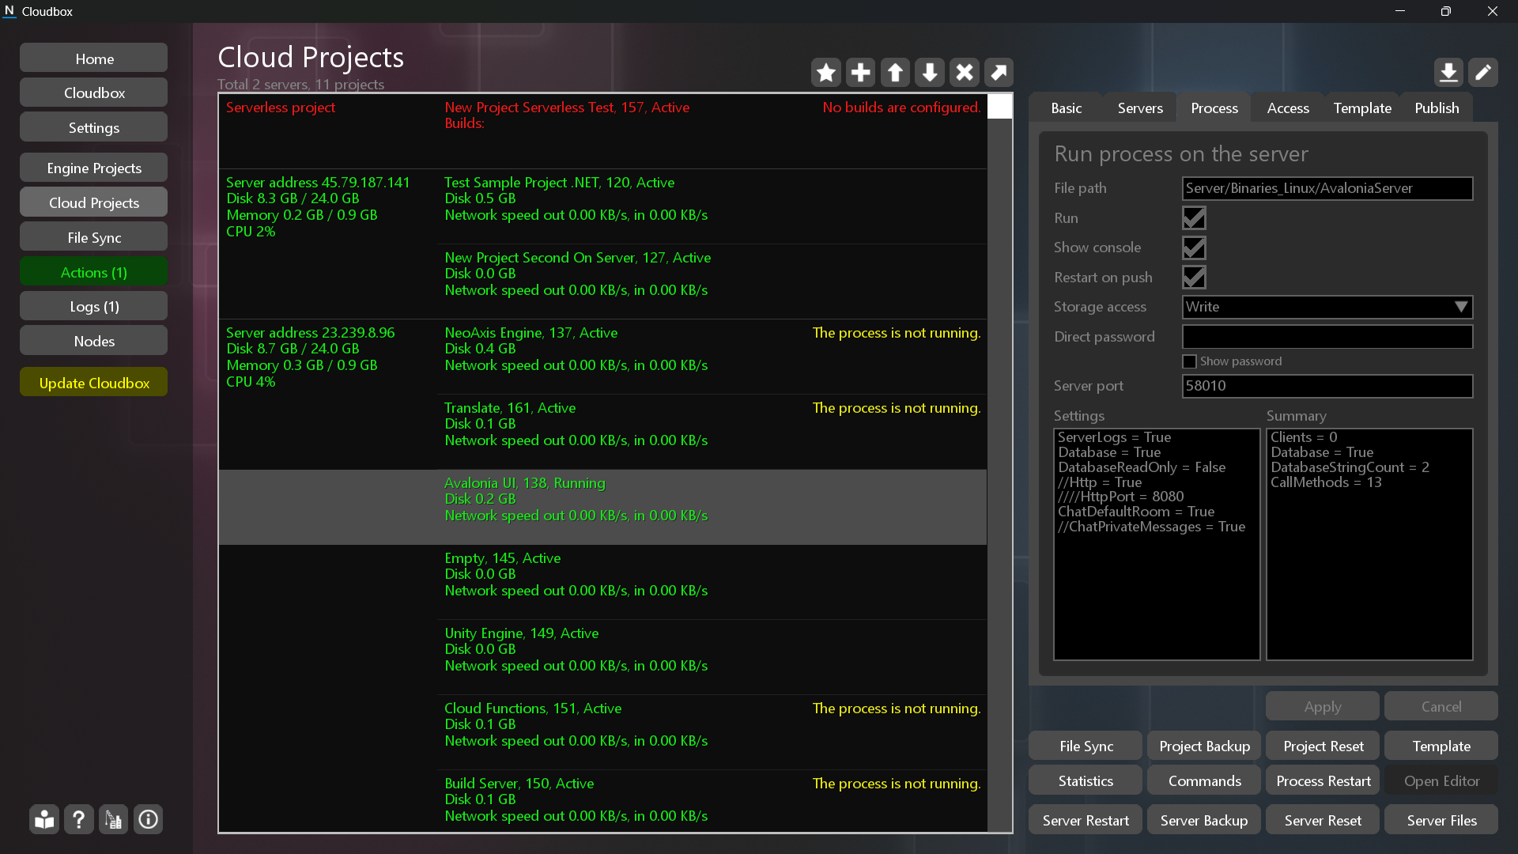Switch to the Basic tab
Image resolution: width=1518 pixels, height=854 pixels.
click(x=1066, y=108)
